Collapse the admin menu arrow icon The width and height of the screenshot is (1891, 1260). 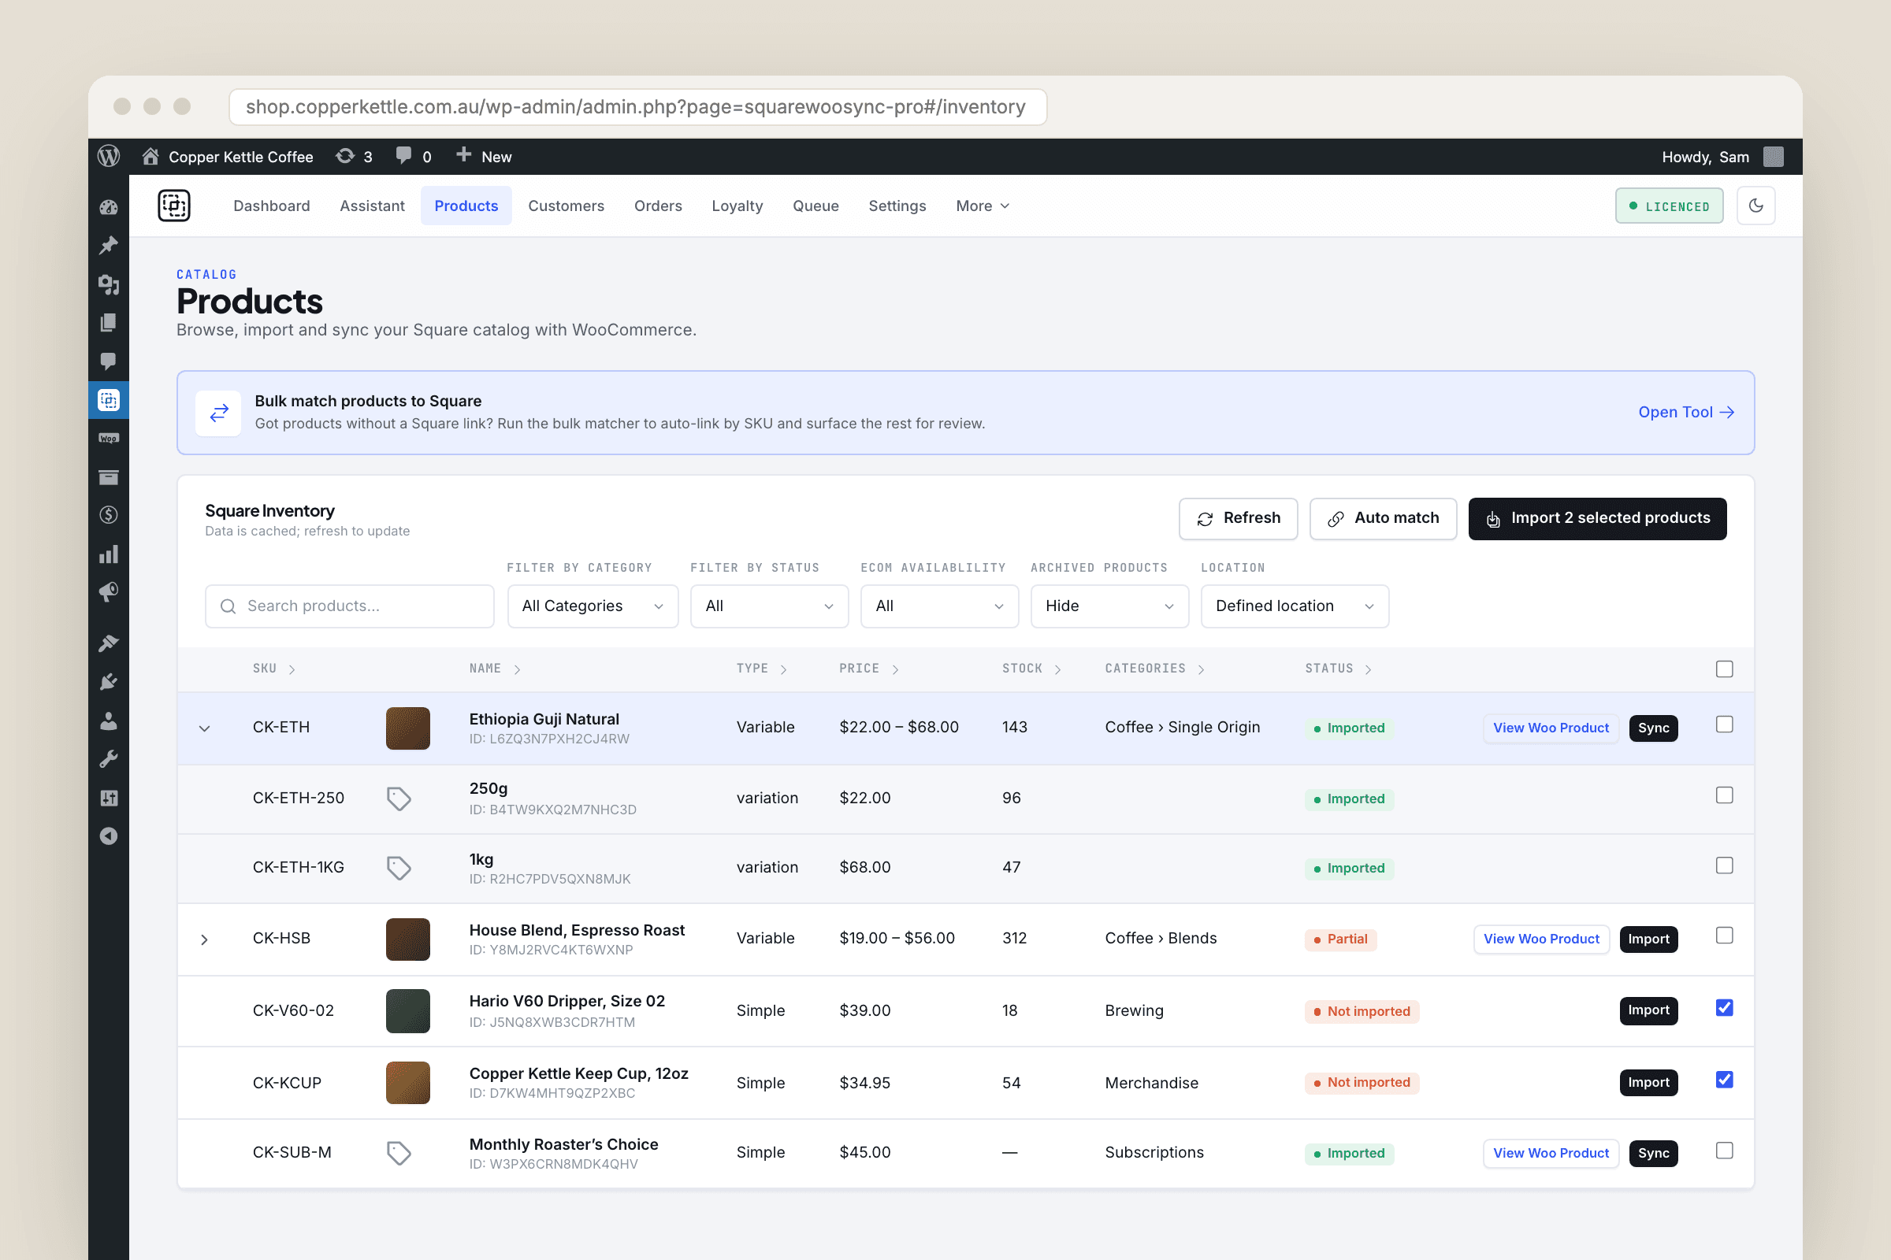coord(109,836)
